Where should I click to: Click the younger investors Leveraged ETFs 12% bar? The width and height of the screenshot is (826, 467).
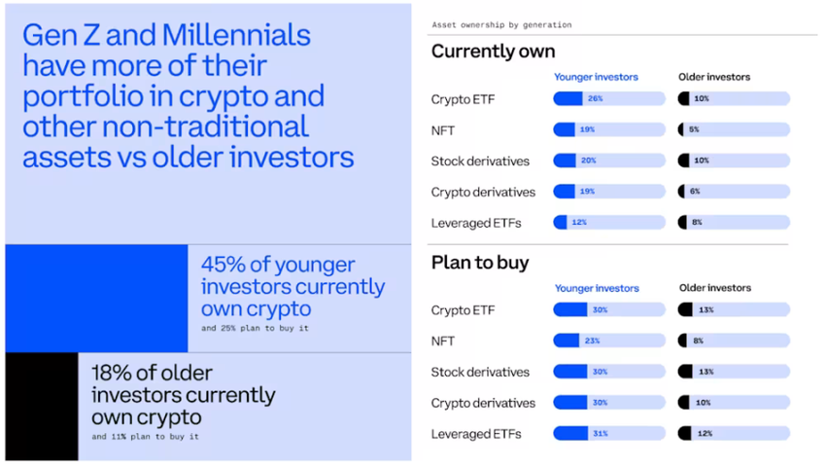pyautogui.click(x=608, y=223)
